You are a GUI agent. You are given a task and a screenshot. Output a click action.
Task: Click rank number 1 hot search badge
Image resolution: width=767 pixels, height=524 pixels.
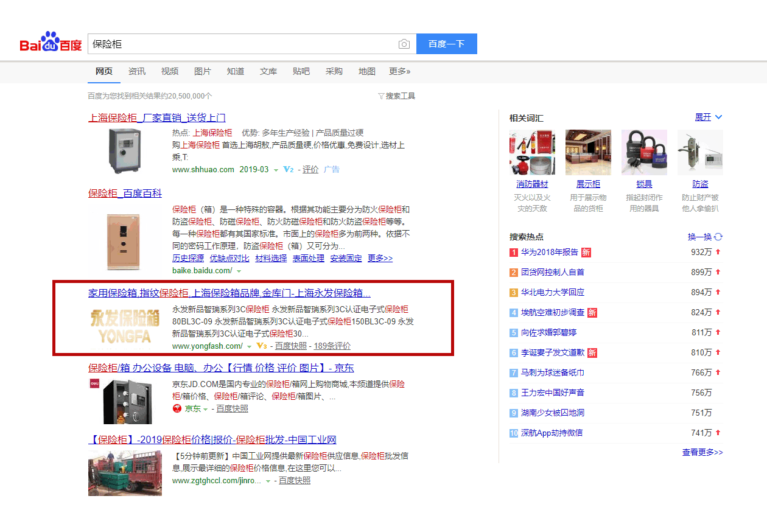pyautogui.click(x=514, y=252)
